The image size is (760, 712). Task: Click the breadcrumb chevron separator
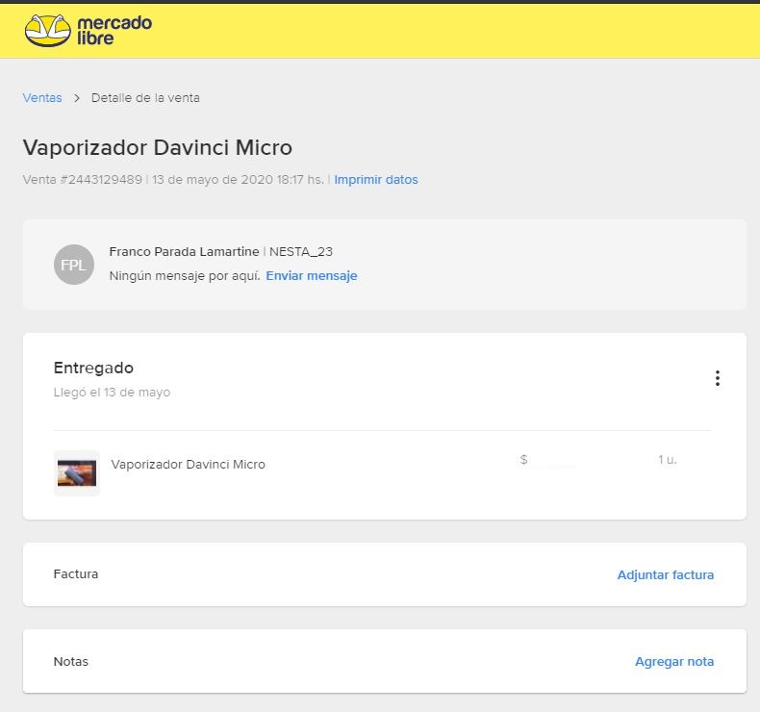pyautogui.click(x=77, y=98)
